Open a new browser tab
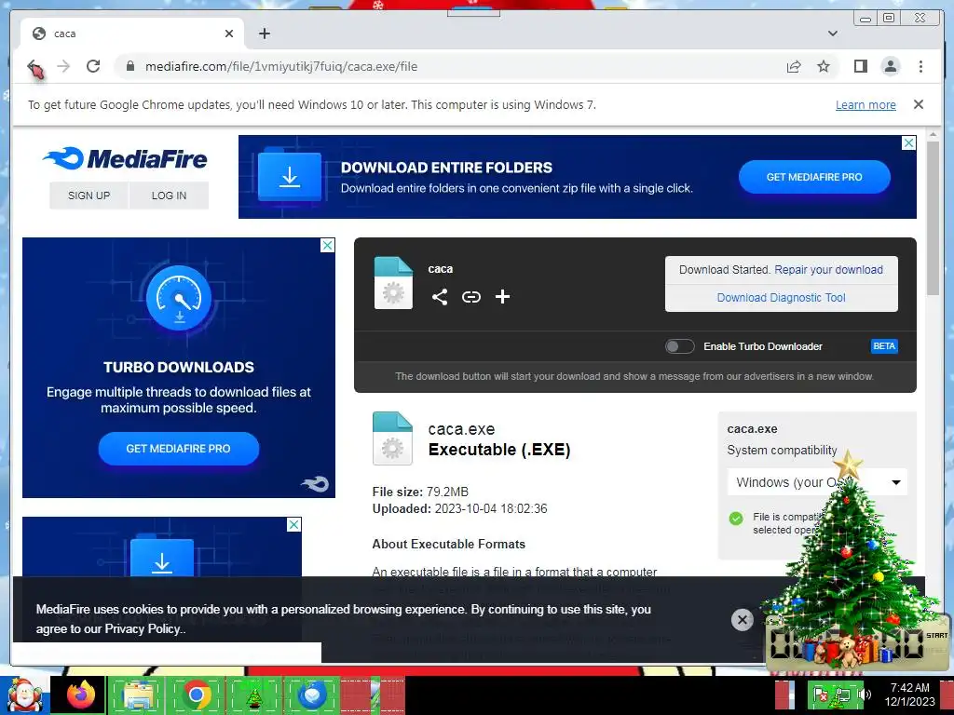Screen dimensions: 954x715 264,34
